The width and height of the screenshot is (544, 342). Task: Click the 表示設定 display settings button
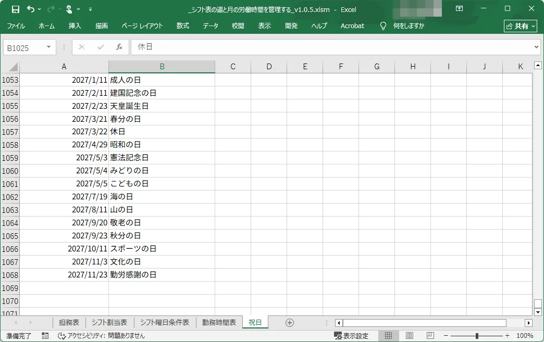pos(351,336)
